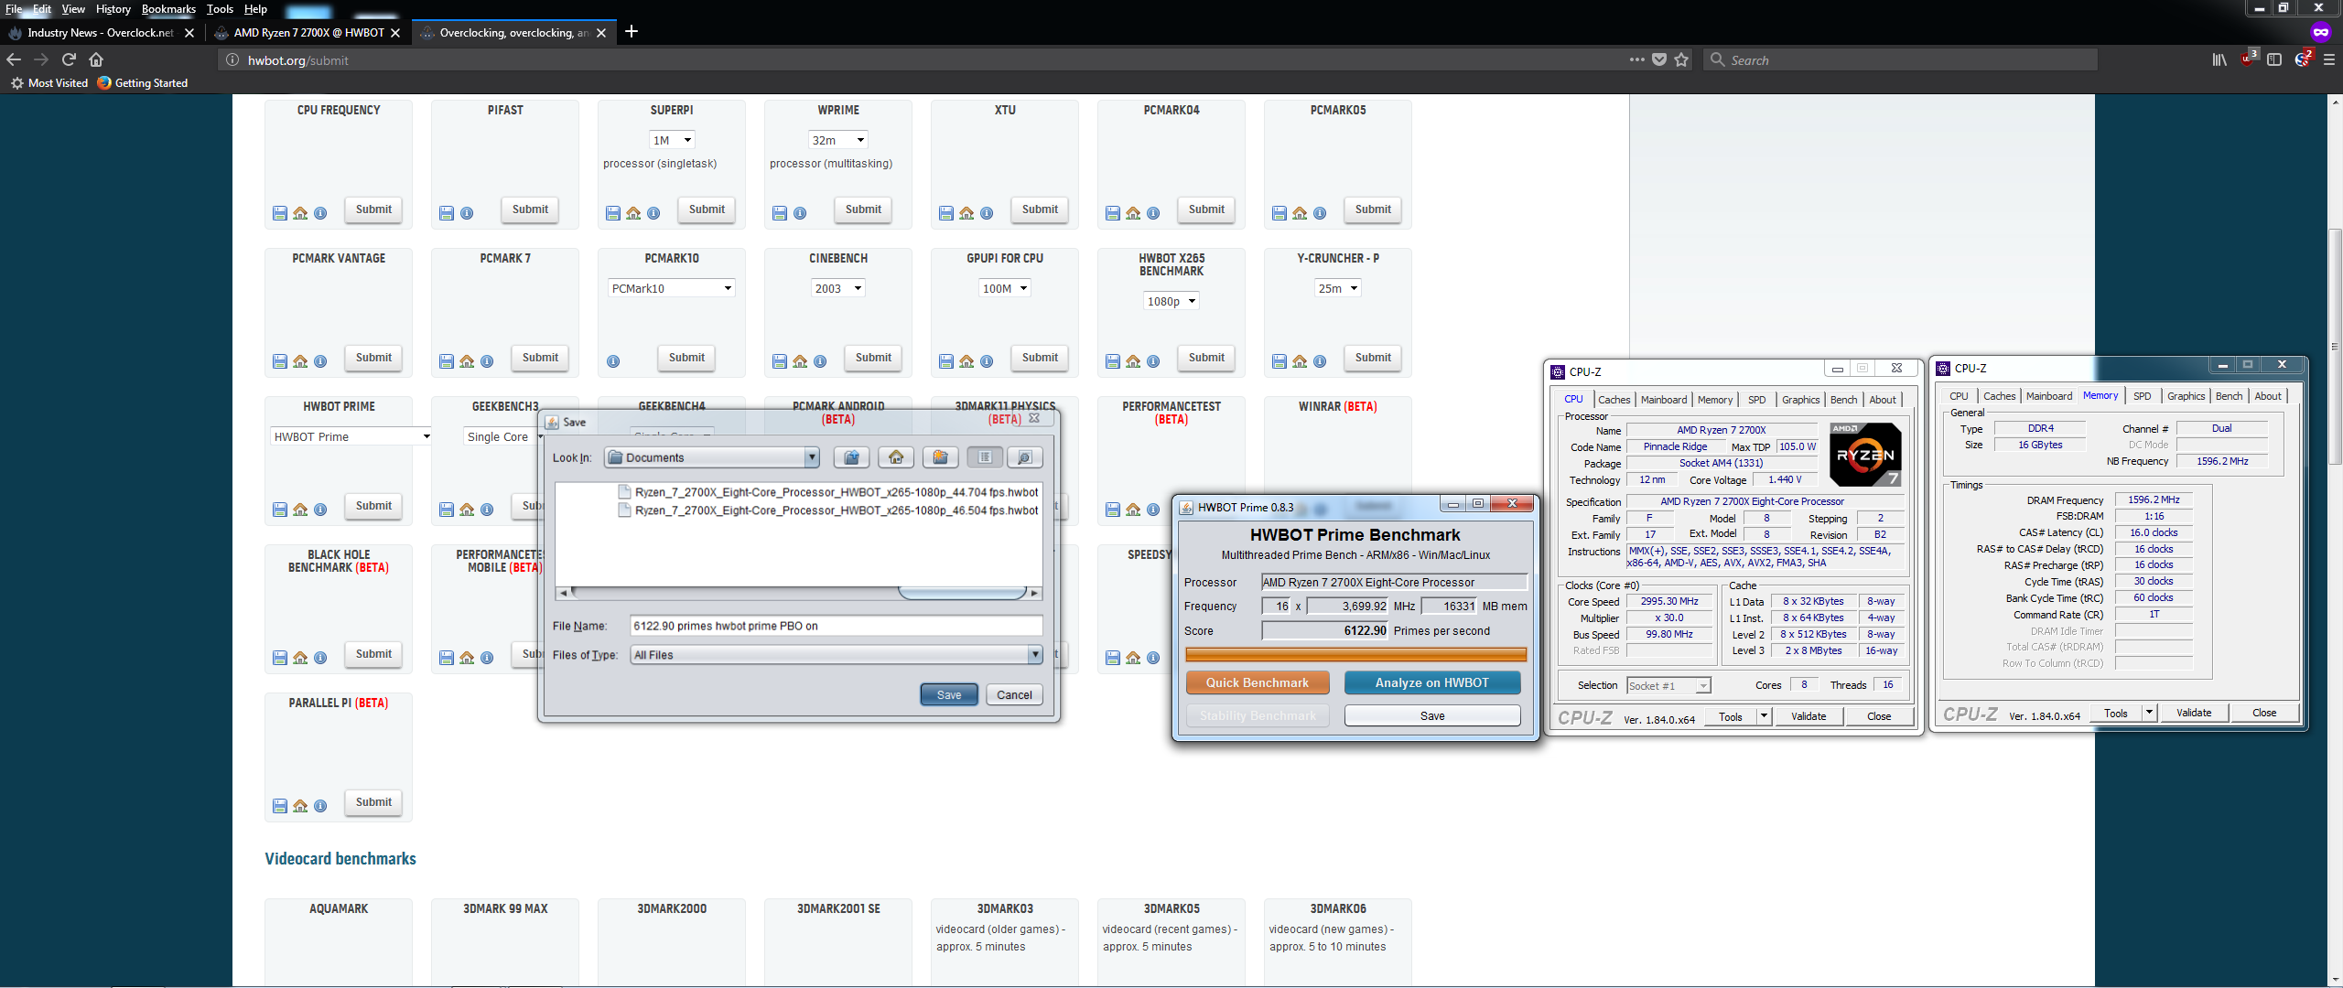This screenshot has width=2343, height=988.
Task: Open HWBOT x265 1080p dropdown
Action: coord(1171,301)
